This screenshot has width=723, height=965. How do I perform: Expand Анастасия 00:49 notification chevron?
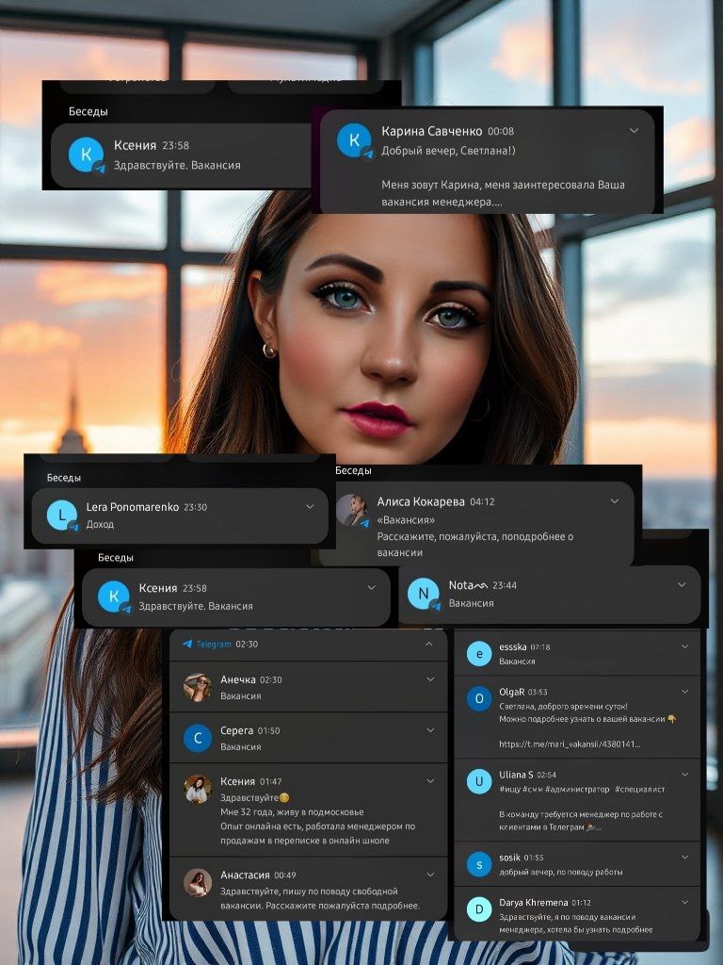tap(430, 875)
